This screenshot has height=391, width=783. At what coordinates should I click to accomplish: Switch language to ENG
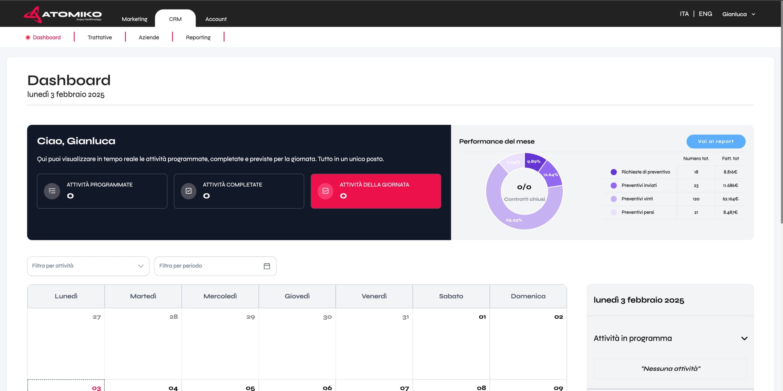tap(705, 14)
